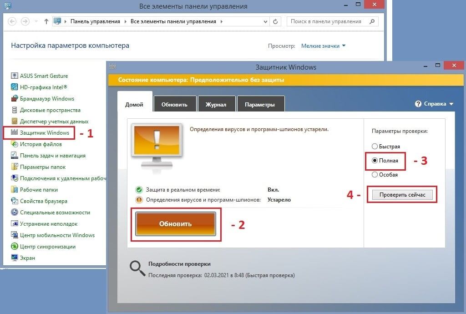This screenshot has height=314, width=466.
Task: Click the green real-time protection check icon
Action: coord(139,189)
